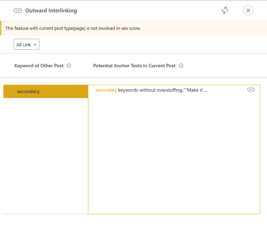267x232 pixels.
Task: Show info for Potential Anchor Texts column
Action: (x=181, y=66)
